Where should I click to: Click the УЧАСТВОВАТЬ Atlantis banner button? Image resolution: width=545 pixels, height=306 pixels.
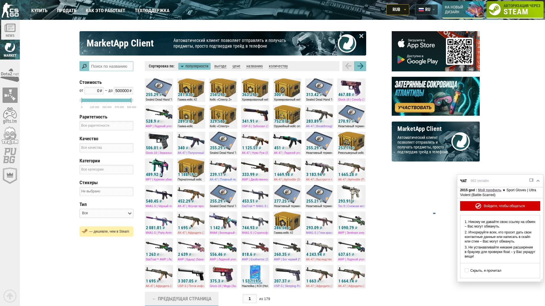415,108
